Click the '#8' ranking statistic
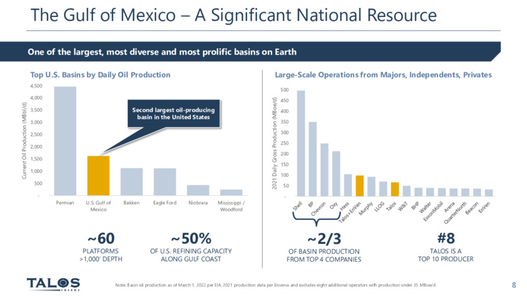 click(x=446, y=238)
